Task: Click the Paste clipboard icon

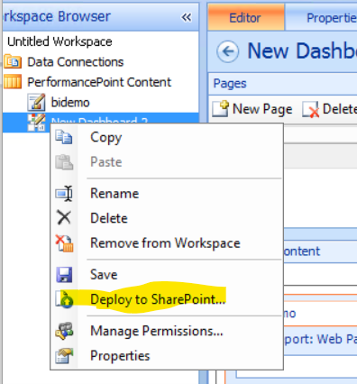Action: [x=64, y=162]
